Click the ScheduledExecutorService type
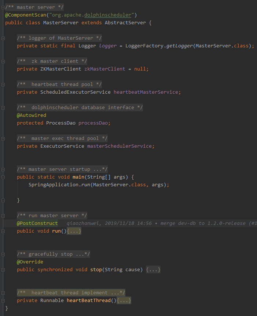 [x=76, y=92]
